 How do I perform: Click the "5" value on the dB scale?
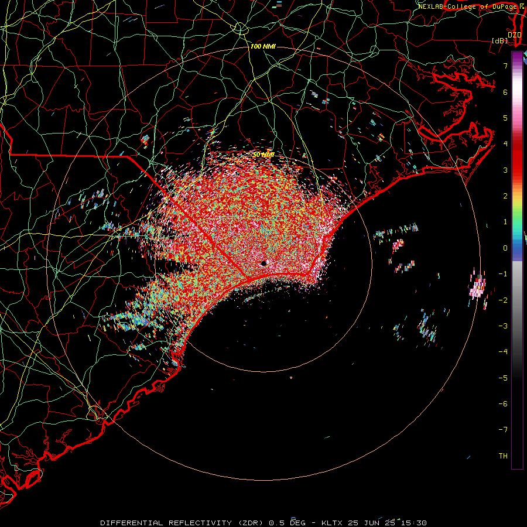pos(505,118)
